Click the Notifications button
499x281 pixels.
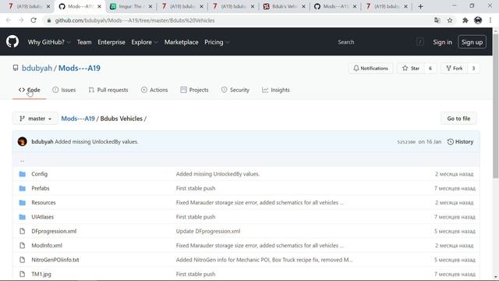coord(371,68)
